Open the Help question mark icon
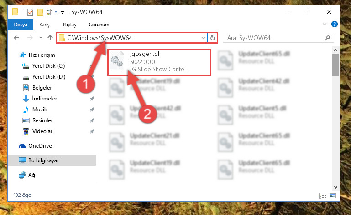This screenshot has width=351, height=215. click(334, 24)
